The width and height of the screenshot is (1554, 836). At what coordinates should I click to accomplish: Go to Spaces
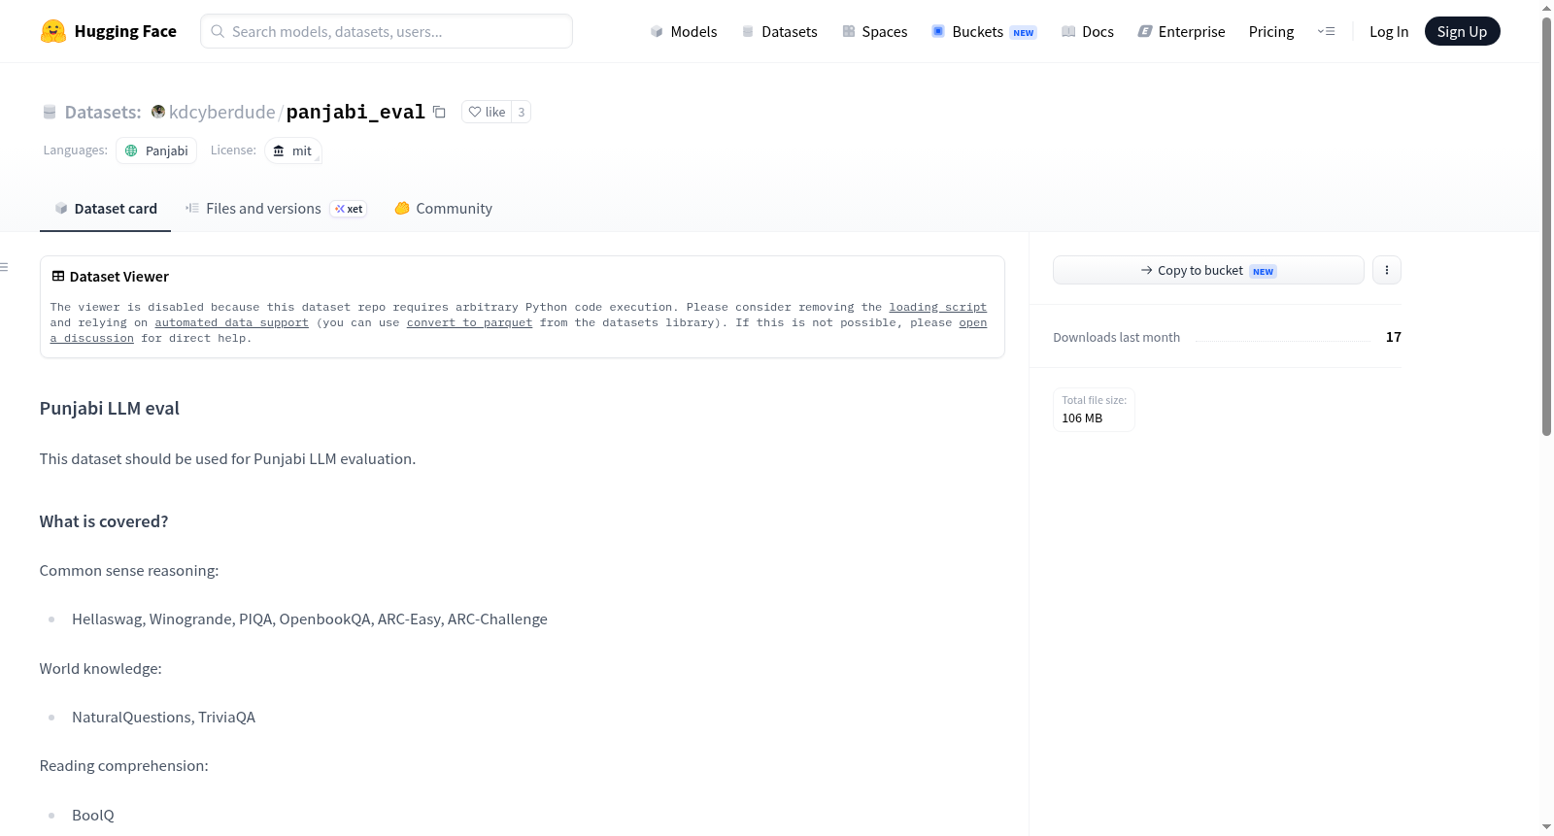pyautogui.click(x=874, y=31)
